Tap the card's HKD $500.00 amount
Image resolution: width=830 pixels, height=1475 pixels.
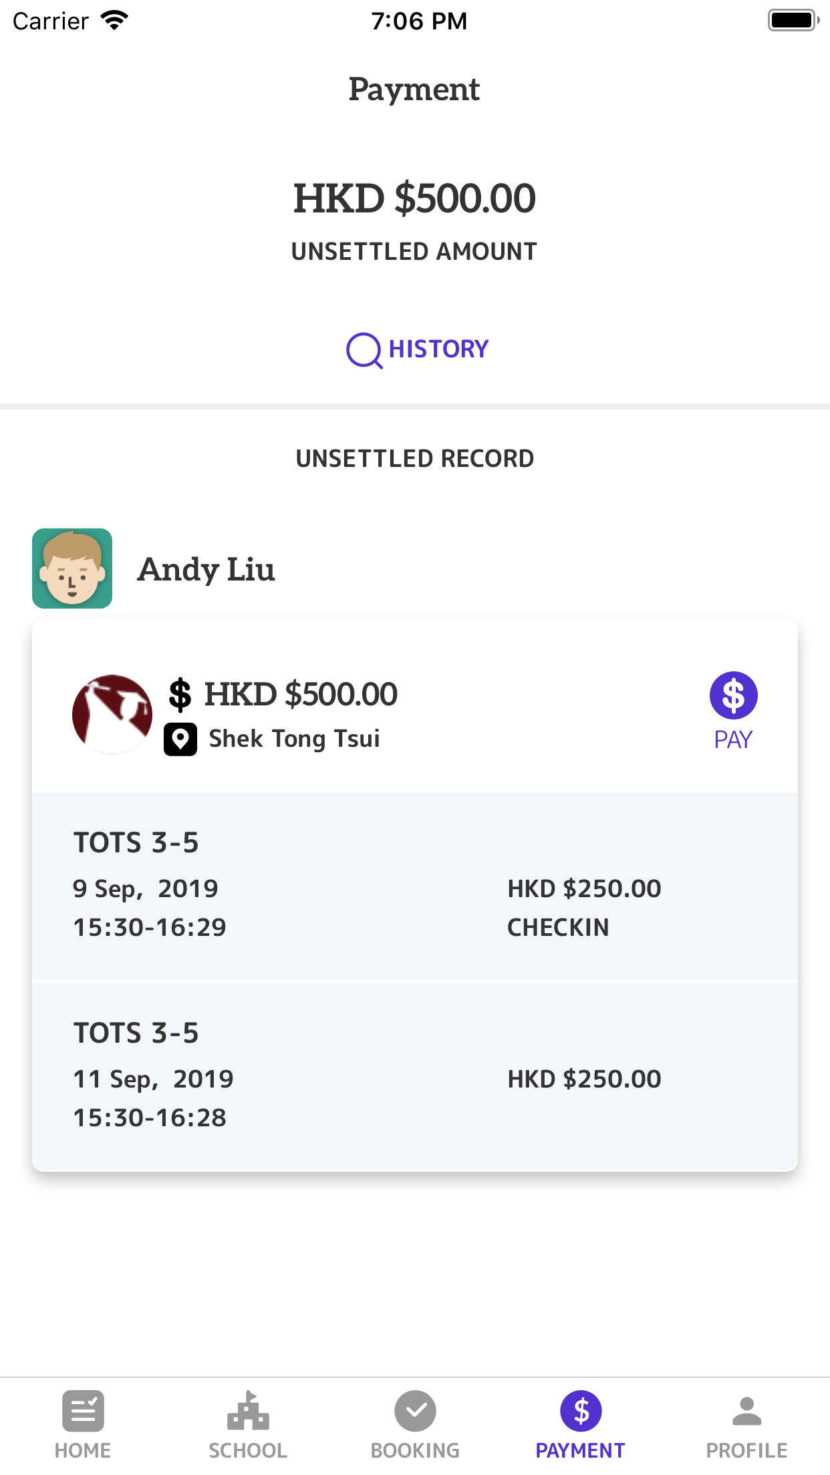click(301, 694)
